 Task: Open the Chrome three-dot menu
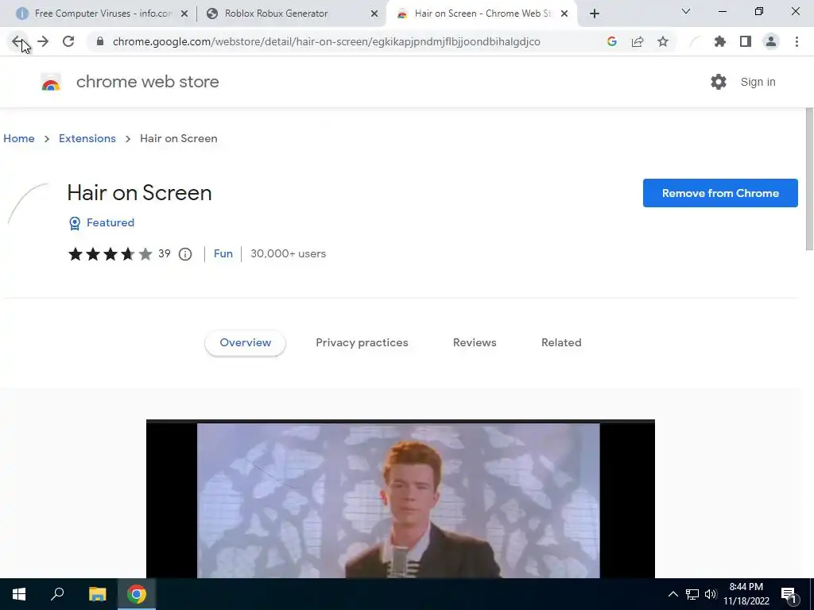[x=797, y=41]
